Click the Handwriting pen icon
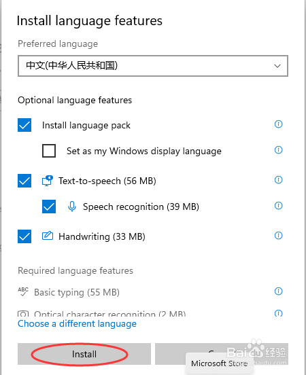The height and width of the screenshot is (375, 306). pos(48,236)
